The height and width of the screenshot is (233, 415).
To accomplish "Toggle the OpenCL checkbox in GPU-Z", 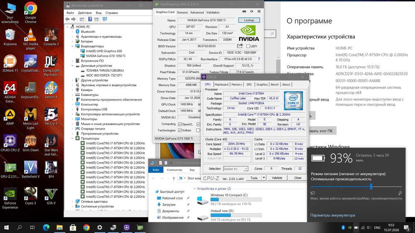I will click(x=180, y=124).
